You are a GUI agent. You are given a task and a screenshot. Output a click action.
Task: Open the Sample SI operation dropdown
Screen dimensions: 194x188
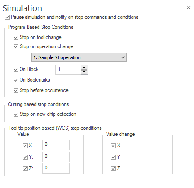79,57
